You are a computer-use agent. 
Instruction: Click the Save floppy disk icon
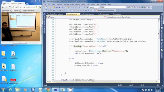click(x=57, y=7)
